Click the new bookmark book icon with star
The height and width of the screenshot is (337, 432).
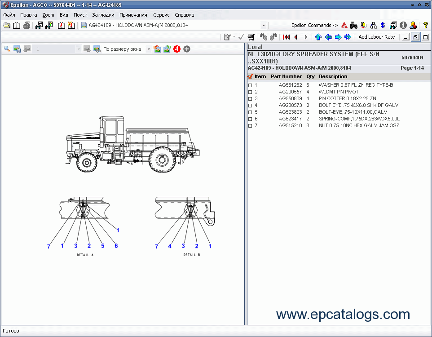71,25
